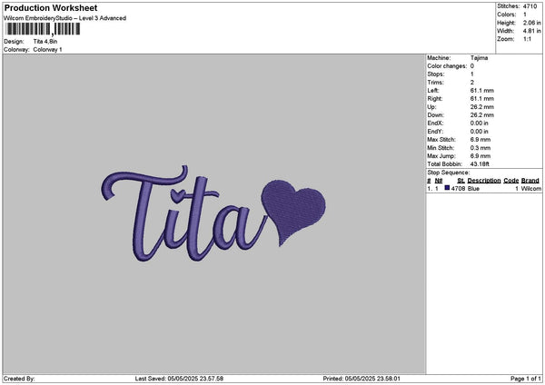The image size is (545, 385).
Task: Click the Stitches count value 4710
Action: [532, 6]
